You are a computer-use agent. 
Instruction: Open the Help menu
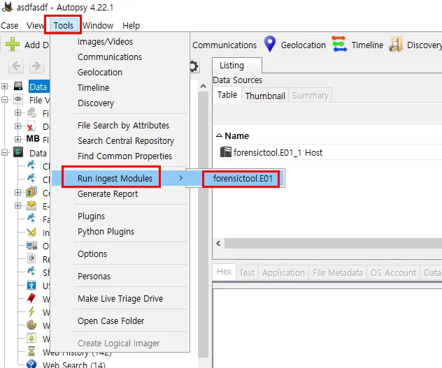click(x=131, y=26)
